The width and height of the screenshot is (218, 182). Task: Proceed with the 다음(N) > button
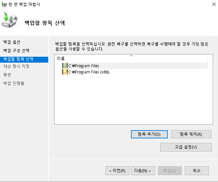point(143,171)
